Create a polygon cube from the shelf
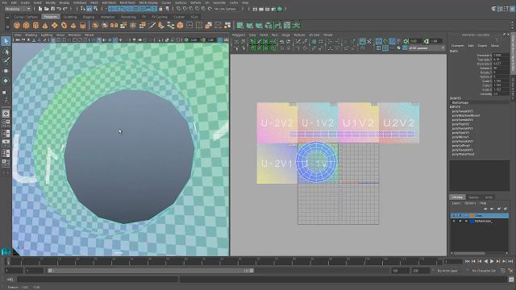 (27, 25)
